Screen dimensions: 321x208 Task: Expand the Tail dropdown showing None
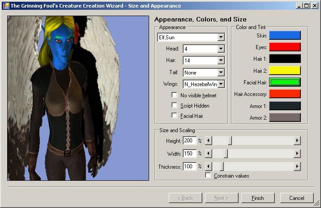tap(221, 72)
